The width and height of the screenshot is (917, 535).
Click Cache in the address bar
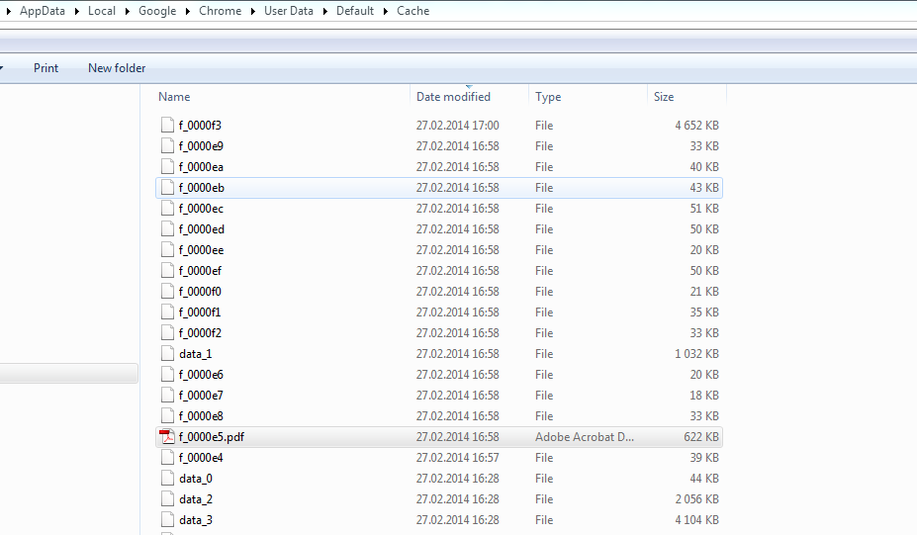(x=413, y=11)
